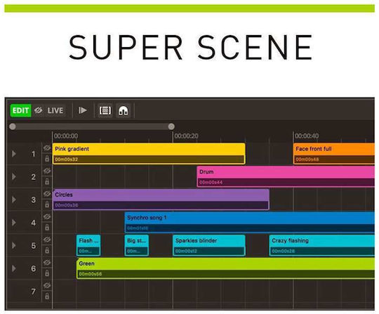The width and height of the screenshot is (379, 314).
Task: Click the select-all frame icon in toolbar
Action: point(105,110)
